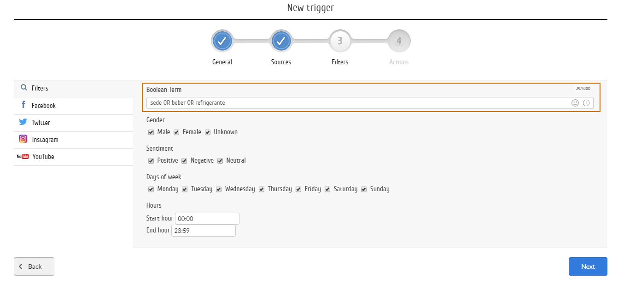The width and height of the screenshot is (618, 283).
Task: Click the Instagram icon in sidebar
Action: [23, 139]
